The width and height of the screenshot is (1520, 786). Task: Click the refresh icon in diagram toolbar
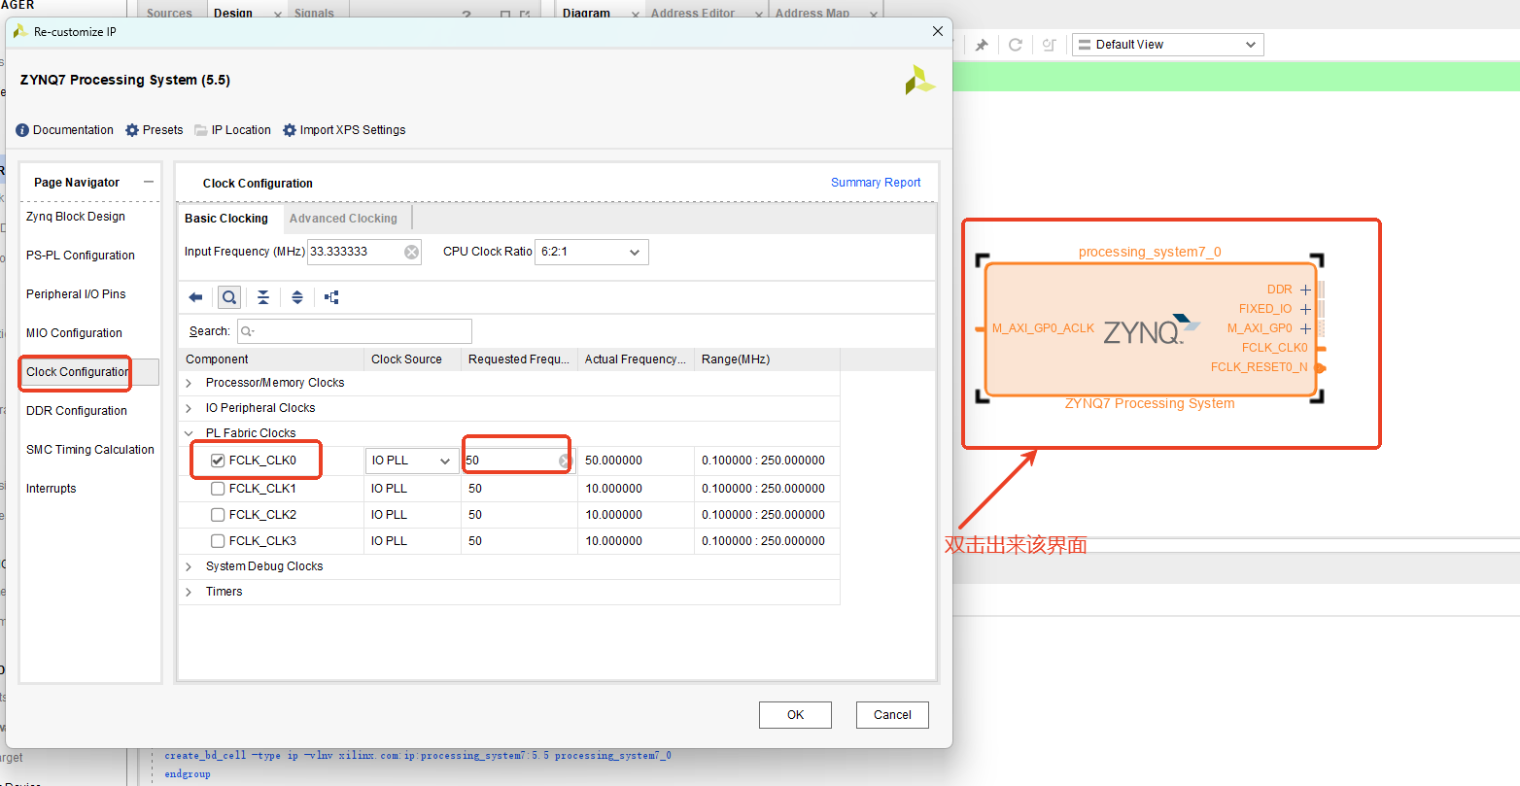[x=1016, y=45]
